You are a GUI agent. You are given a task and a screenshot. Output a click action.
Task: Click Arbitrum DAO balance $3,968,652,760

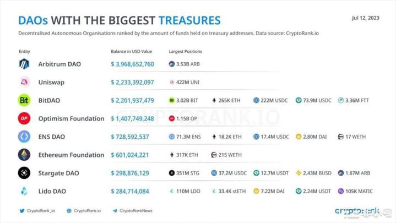pyautogui.click(x=132, y=64)
